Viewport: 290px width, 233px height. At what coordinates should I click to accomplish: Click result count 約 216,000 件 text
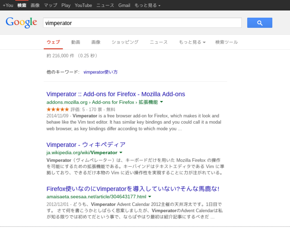point(60,56)
